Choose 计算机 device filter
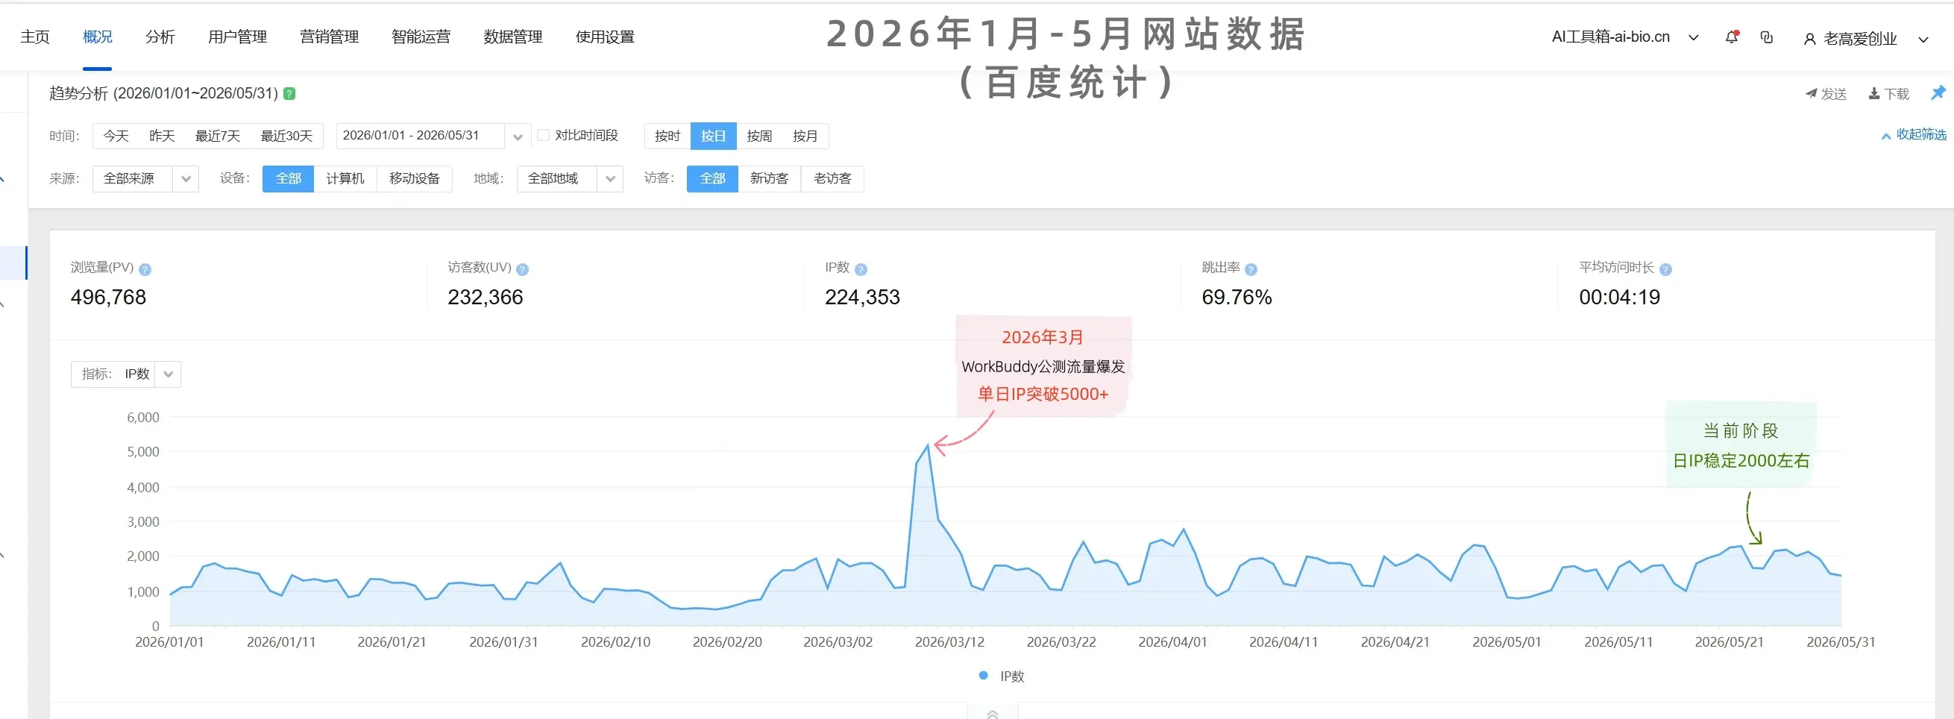Viewport: 1954px width, 719px height. pyautogui.click(x=345, y=178)
